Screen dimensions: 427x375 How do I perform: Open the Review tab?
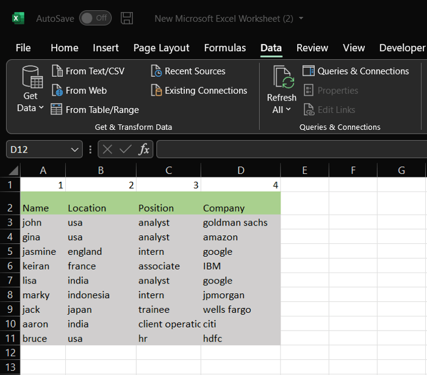coord(312,48)
